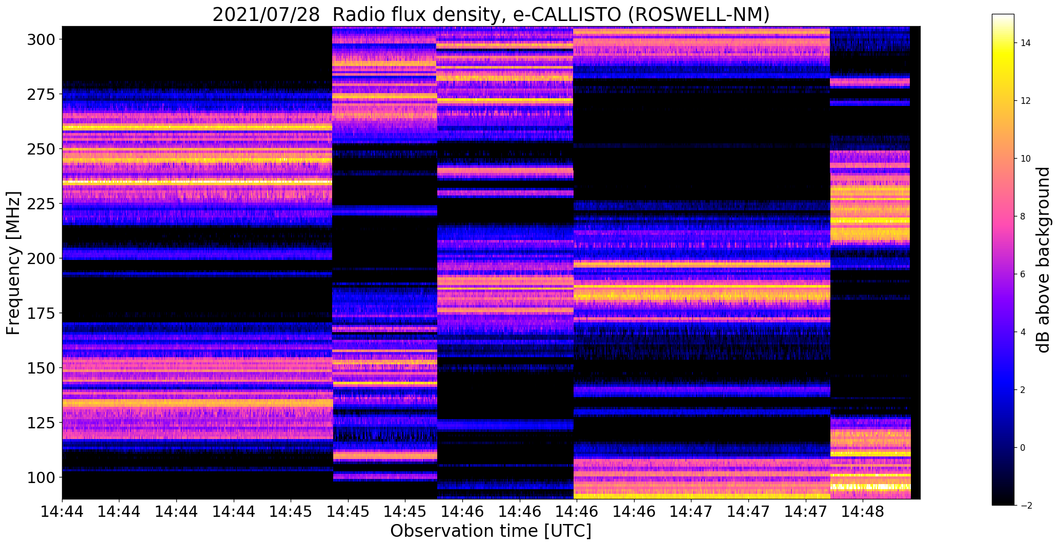Select the 100 MHz frequency tick label

coord(42,477)
